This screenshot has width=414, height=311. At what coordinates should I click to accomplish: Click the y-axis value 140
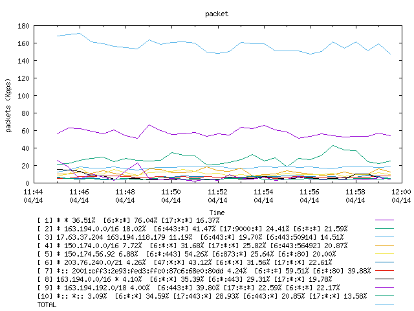23,61
